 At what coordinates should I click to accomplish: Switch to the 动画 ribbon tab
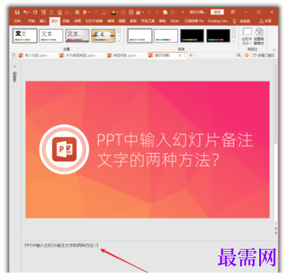point(78,21)
